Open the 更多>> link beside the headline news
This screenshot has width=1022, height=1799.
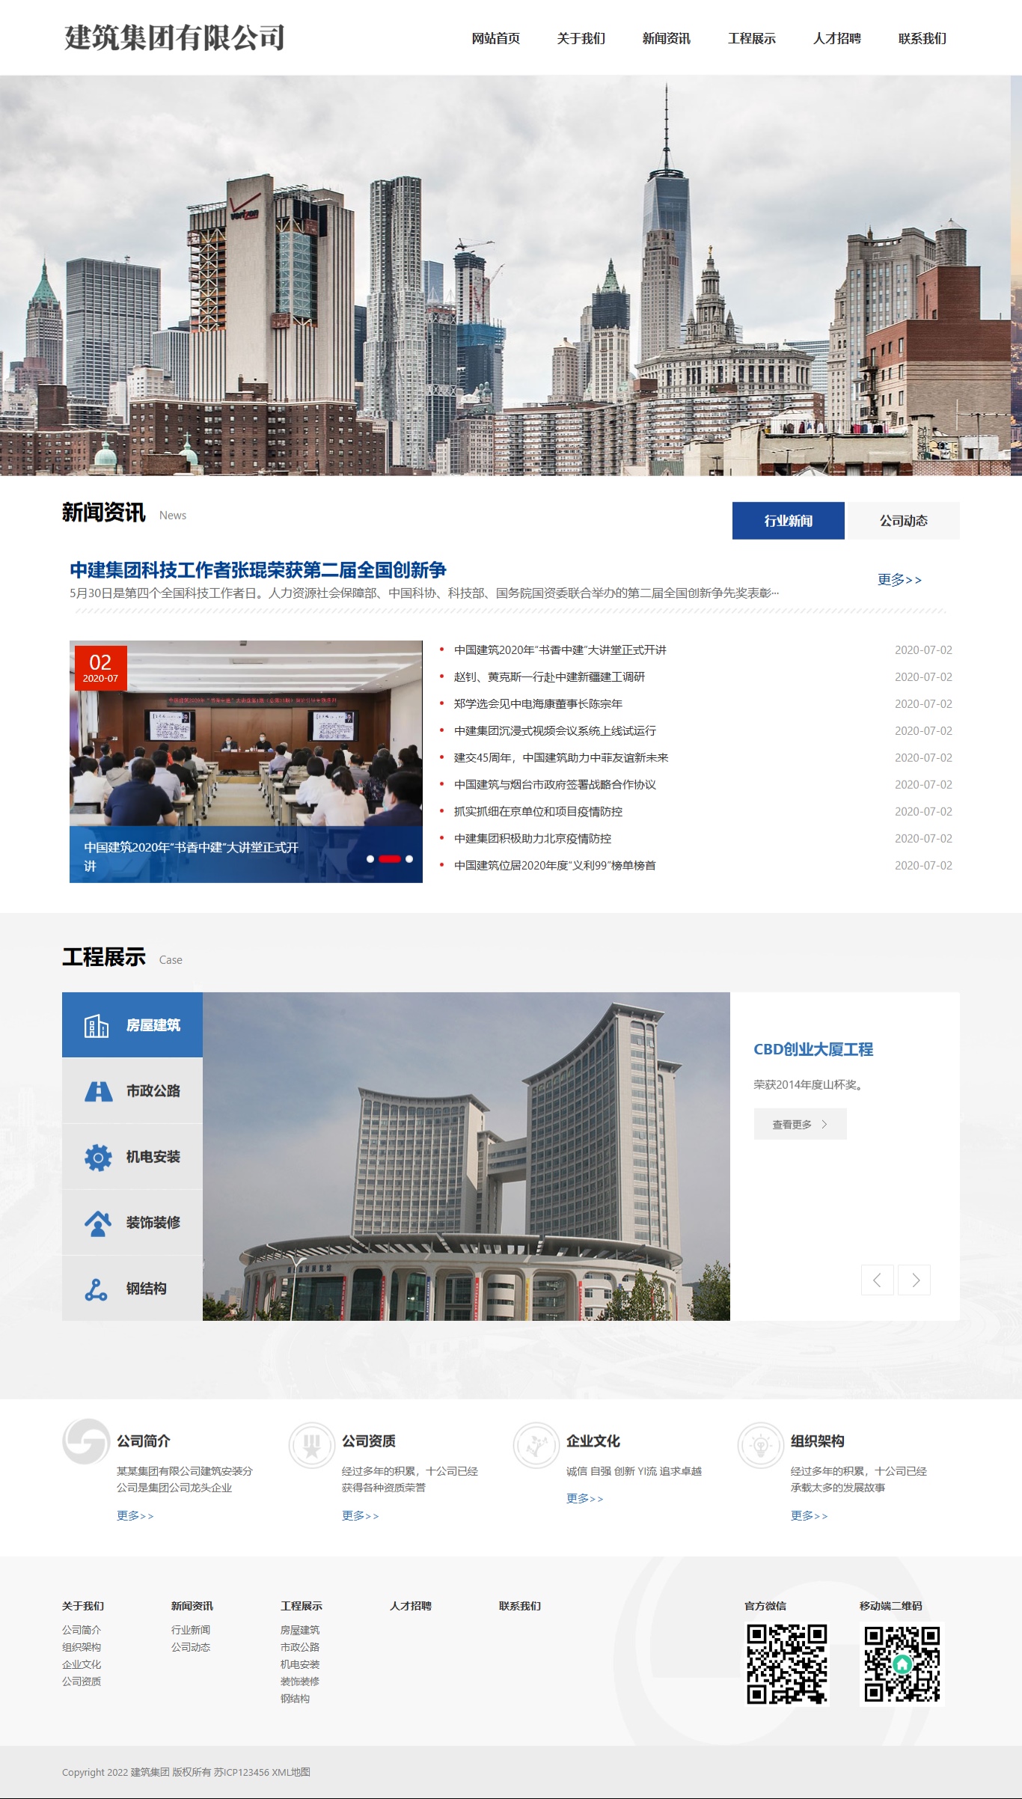(899, 580)
